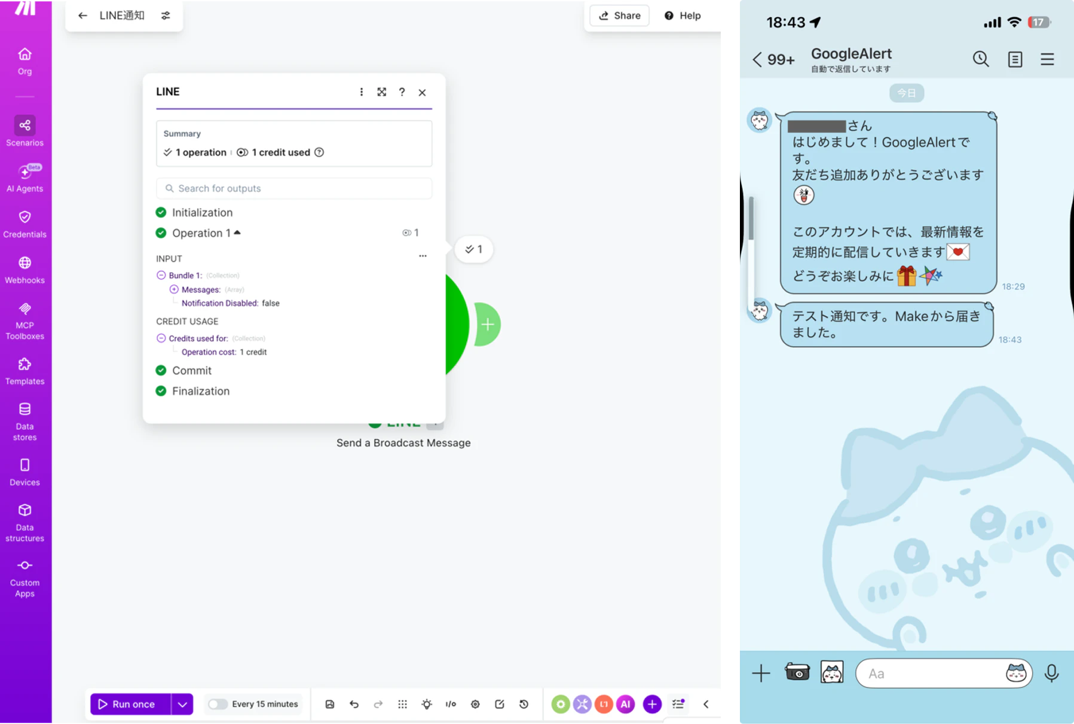
Task: Open the notes edit icon in toolbar
Action: click(x=500, y=704)
